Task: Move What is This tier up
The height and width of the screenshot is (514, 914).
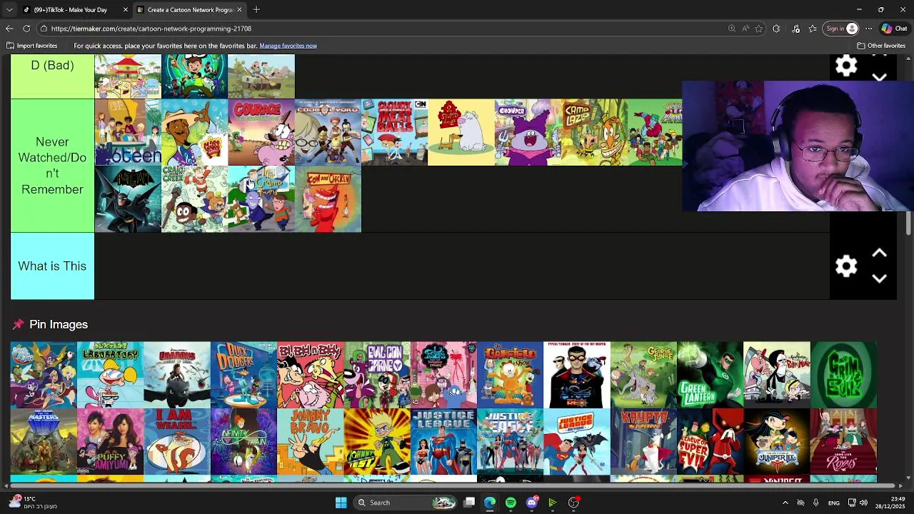Action: pyautogui.click(x=880, y=253)
